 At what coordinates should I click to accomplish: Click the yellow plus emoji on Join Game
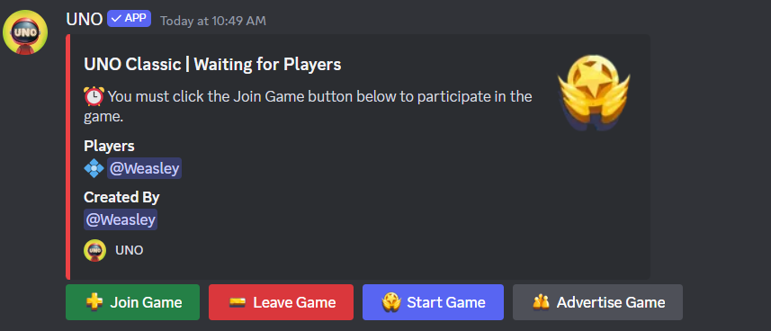click(94, 301)
